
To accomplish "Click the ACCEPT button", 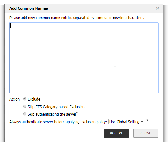I will [116, 133].
